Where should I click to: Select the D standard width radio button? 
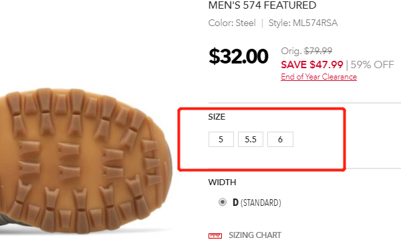[x=223, y=202]
